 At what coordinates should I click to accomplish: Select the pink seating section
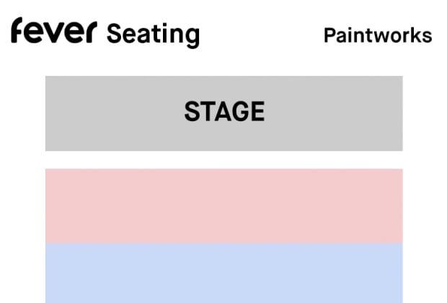tap(224, 206)
